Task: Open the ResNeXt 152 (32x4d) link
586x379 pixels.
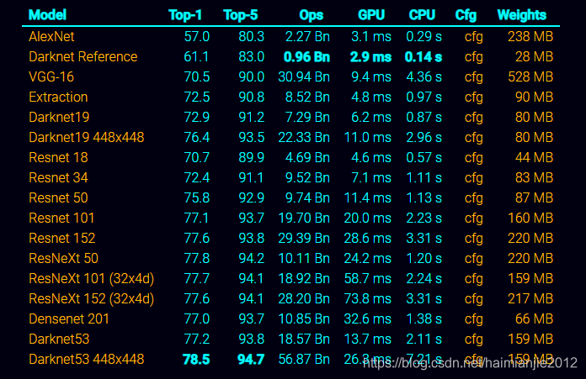Action: (x=92, y=299)
